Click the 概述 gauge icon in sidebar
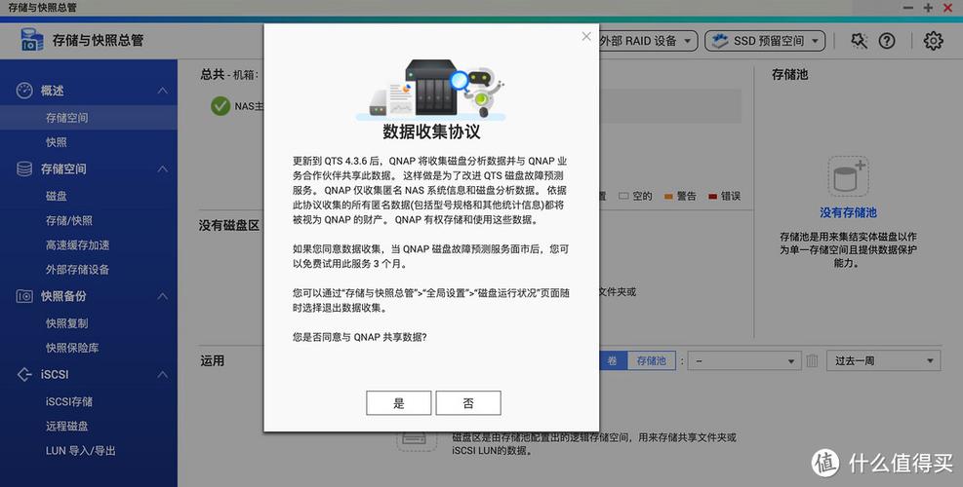The image size is (963, 487). pos(24,91)
